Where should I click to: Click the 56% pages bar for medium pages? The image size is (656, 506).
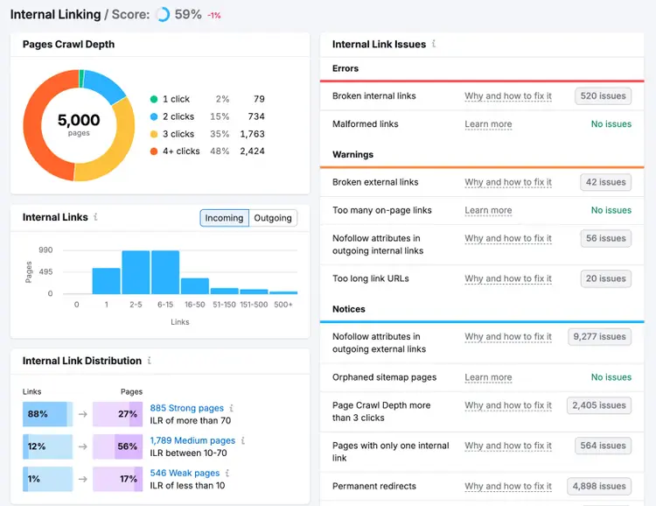117,446
